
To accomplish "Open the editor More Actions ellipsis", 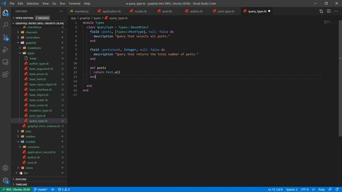I will coord(336,11).
